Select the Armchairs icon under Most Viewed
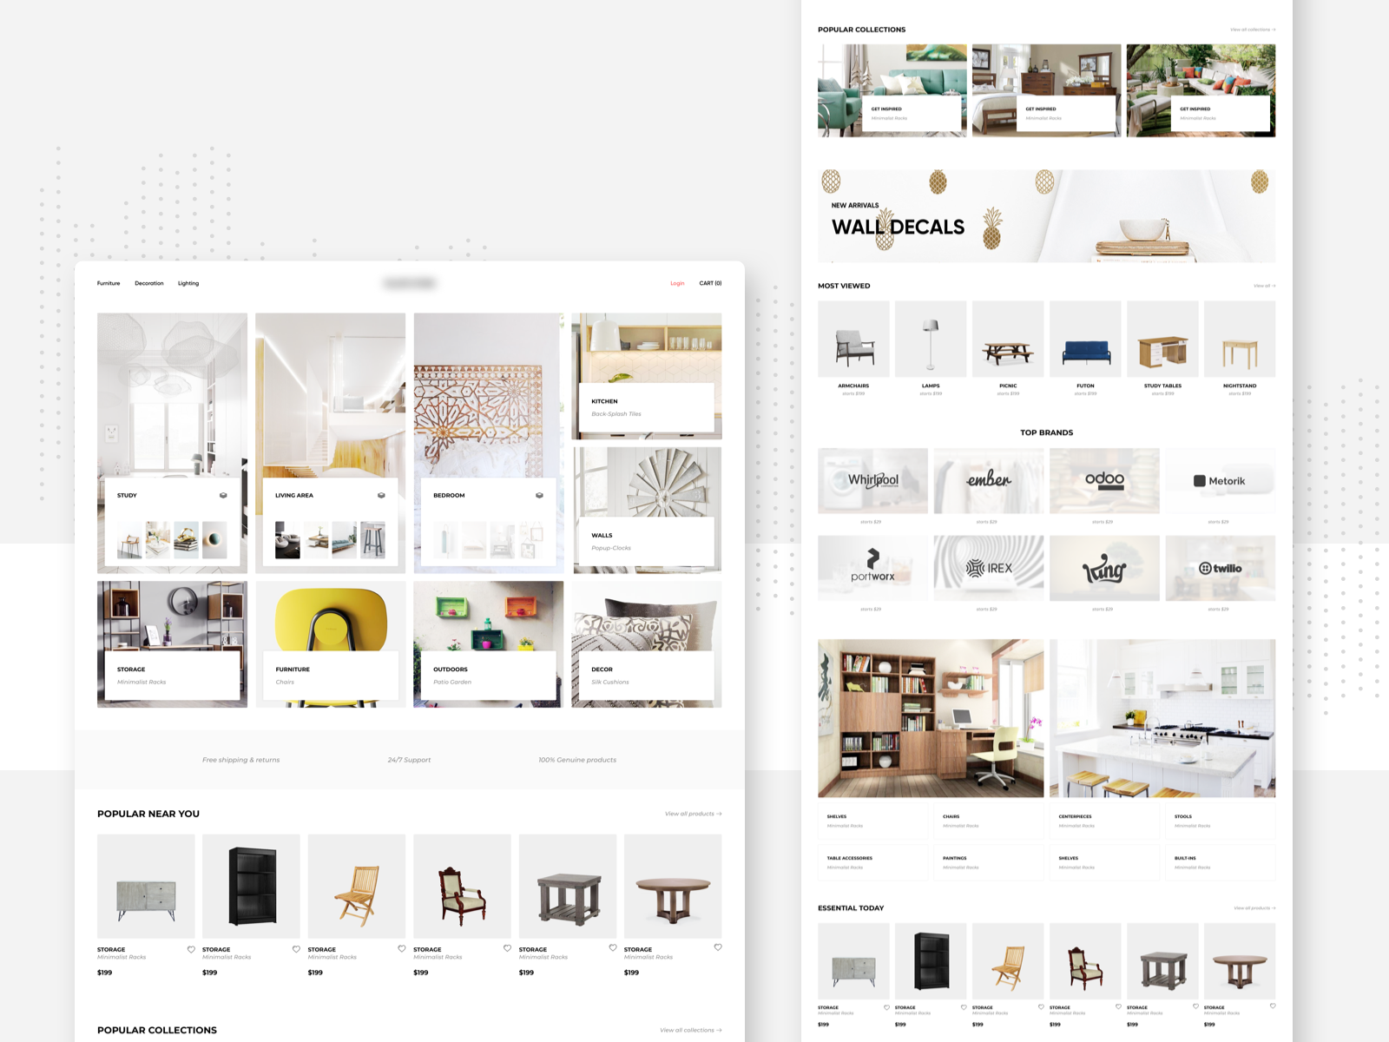Image resolution: width=1389 pixels, height=1042 pixels. coord(854,339)
